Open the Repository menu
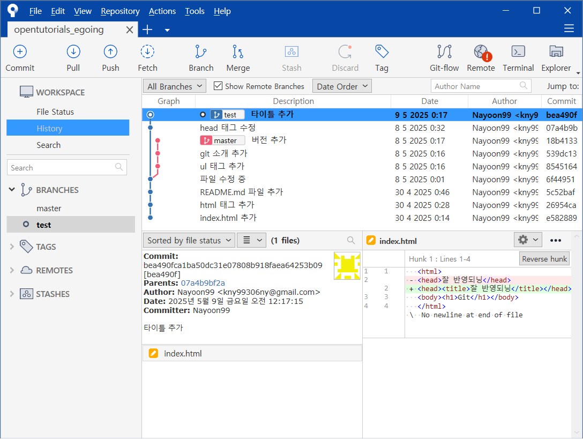The height and width of the screenshot is (439, 583). (x=120, y=11)
